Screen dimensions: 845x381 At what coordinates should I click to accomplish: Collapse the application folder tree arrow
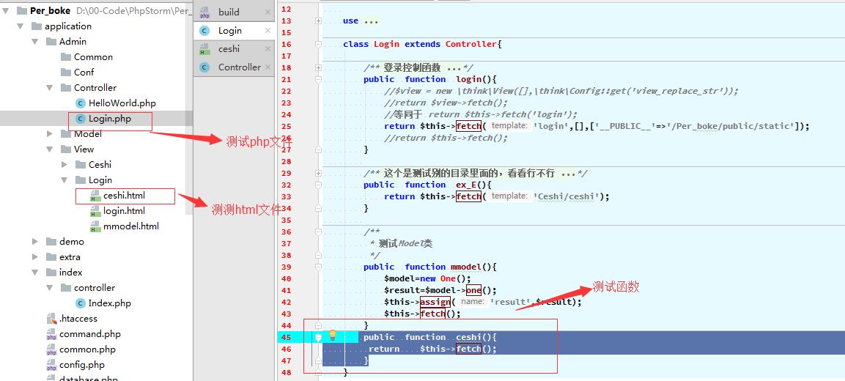click(x=21, y=26)
